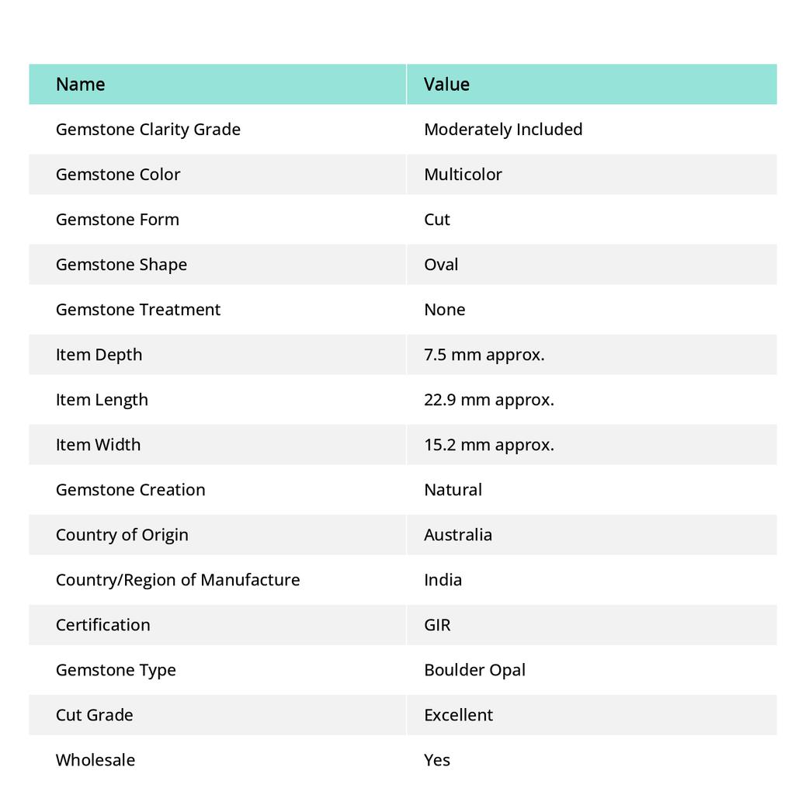Click the Name column header

point(80,84)
